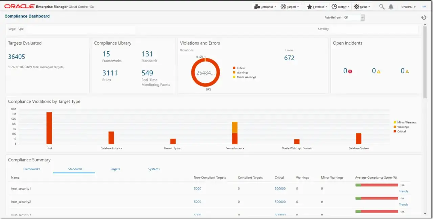Click the Oracle WebLogic Domain chart bar
This screenshot has width=433, height=219.
point(297,142)
